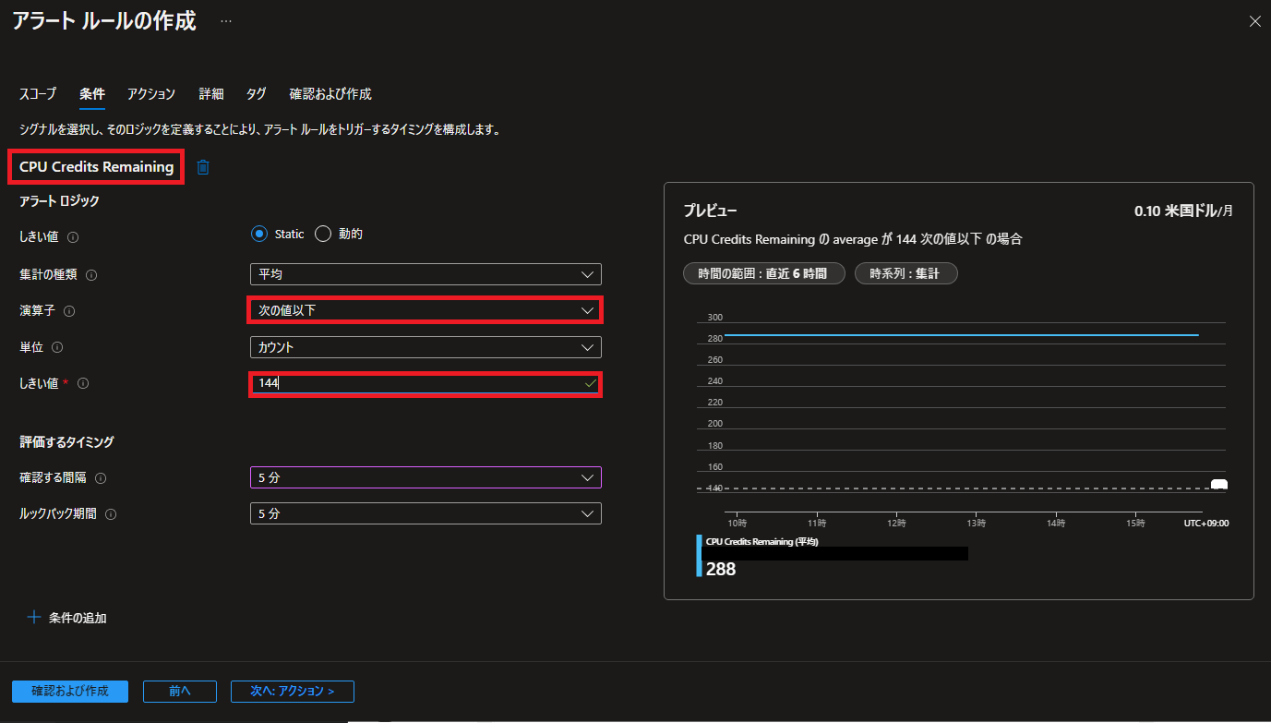1271x723 pixels.
Task: Click the 次へ: アクション button
Action: click(x=292, y=691)
